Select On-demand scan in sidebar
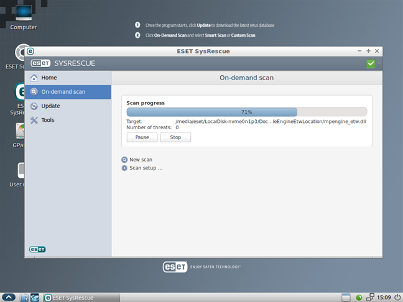 coord(68,92)
